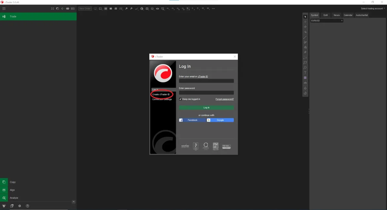The height and width of the screenshot is (210, 387).
Task: Click the settings gear icon at bottom left
Action: pos(20,206)
